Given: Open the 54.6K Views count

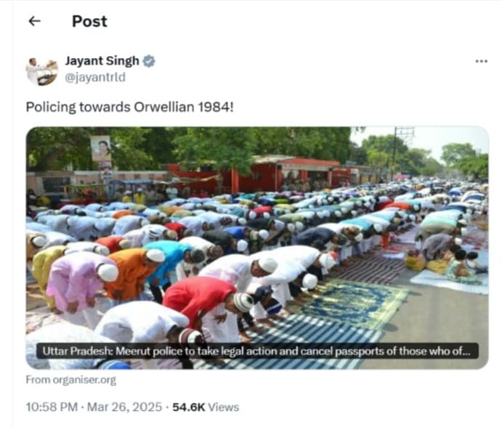Looking at the screenshot, I should (x=206, y=407).
